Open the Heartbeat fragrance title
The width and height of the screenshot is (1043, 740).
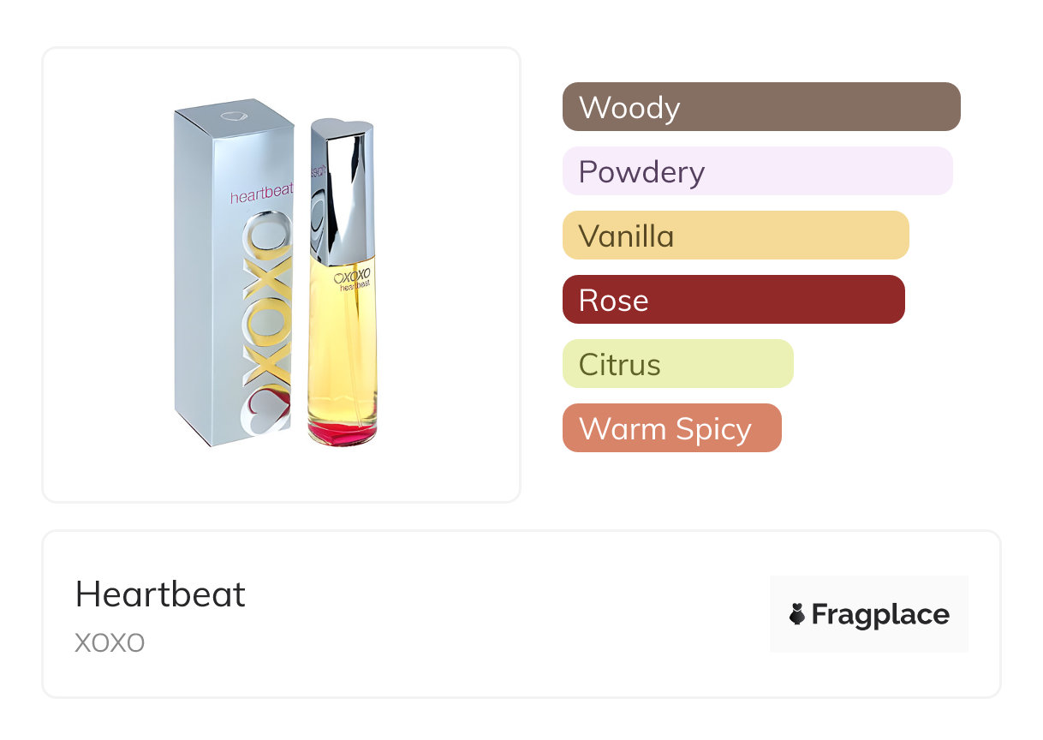point(160,594)
